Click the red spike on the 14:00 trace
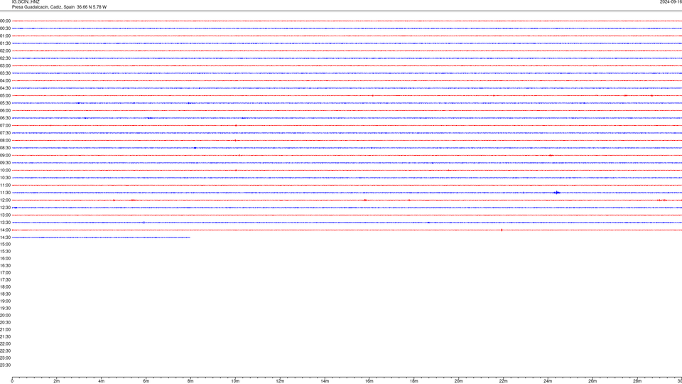Screen dimensions: 682x384 click(502, 230)
